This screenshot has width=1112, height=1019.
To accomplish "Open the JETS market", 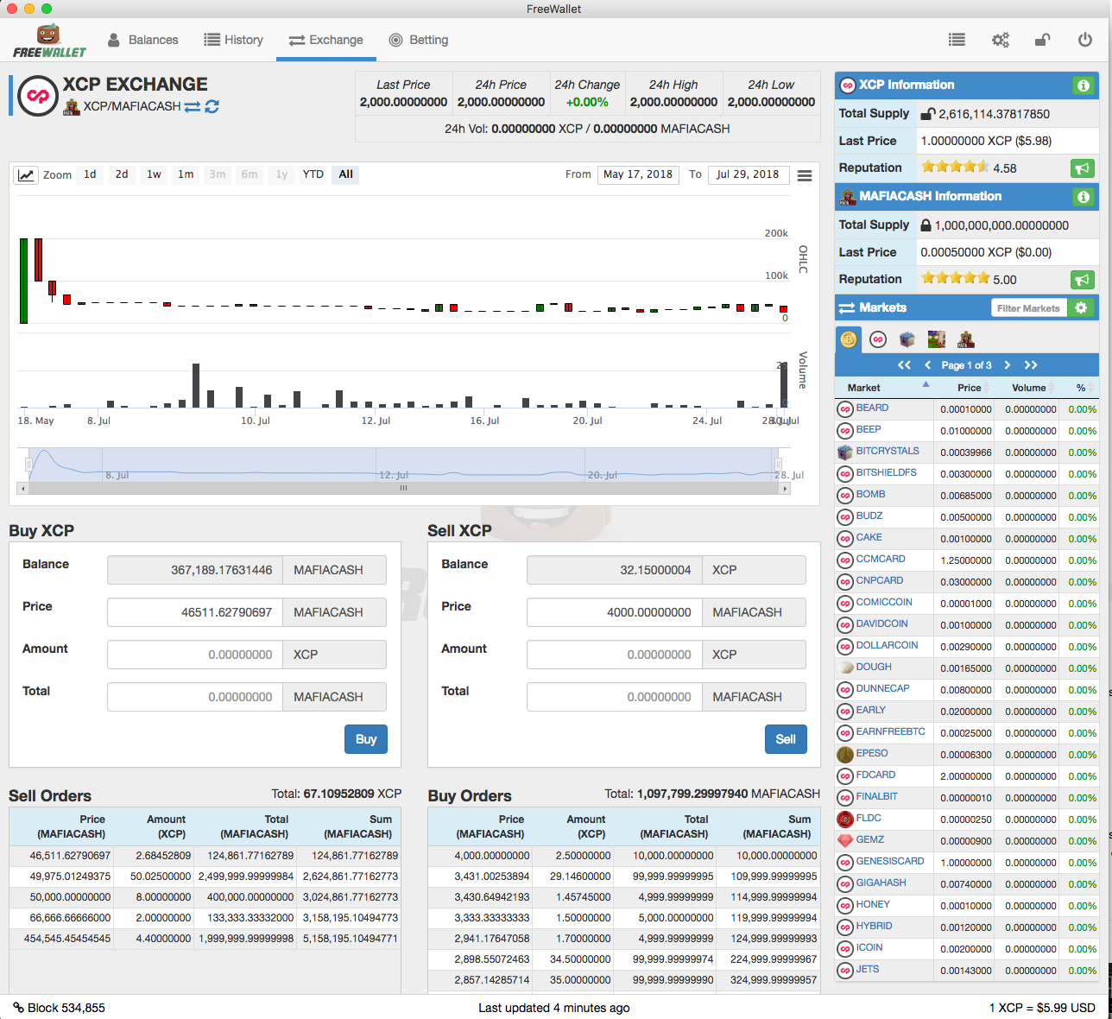I will pyautogui.click(x=868, y=970).
